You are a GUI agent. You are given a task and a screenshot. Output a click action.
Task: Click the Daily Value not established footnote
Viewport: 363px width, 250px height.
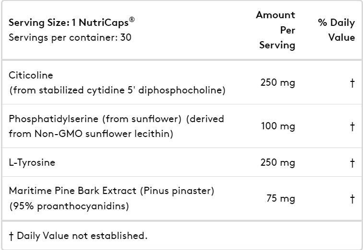pyautogui.click(x=78, y=236)
